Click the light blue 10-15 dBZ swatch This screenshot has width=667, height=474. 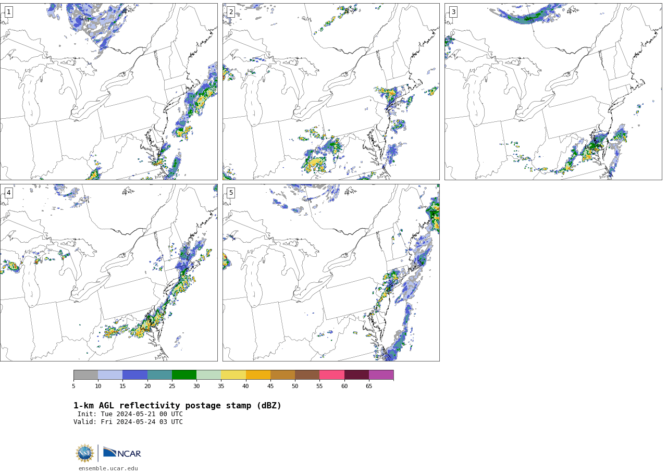click(110, 375)
